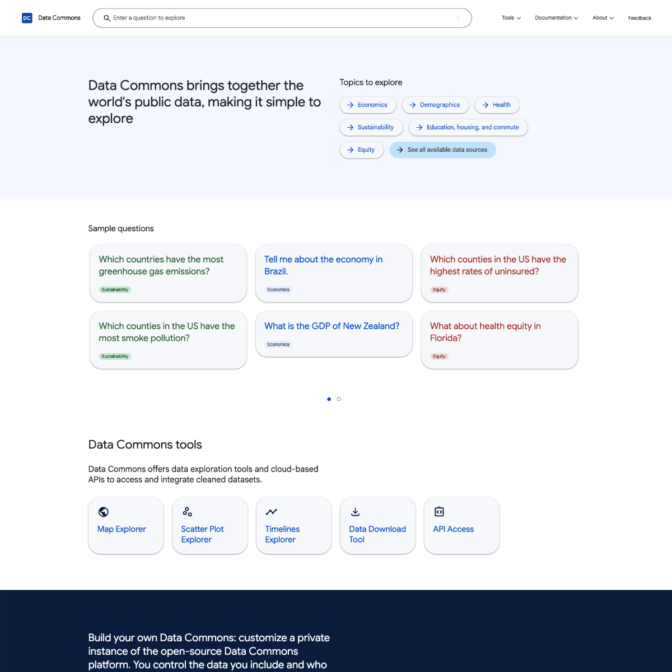Open the API Access tool
Image resolution: width=672 pixels, height=672 pixels.
point(462,525)
